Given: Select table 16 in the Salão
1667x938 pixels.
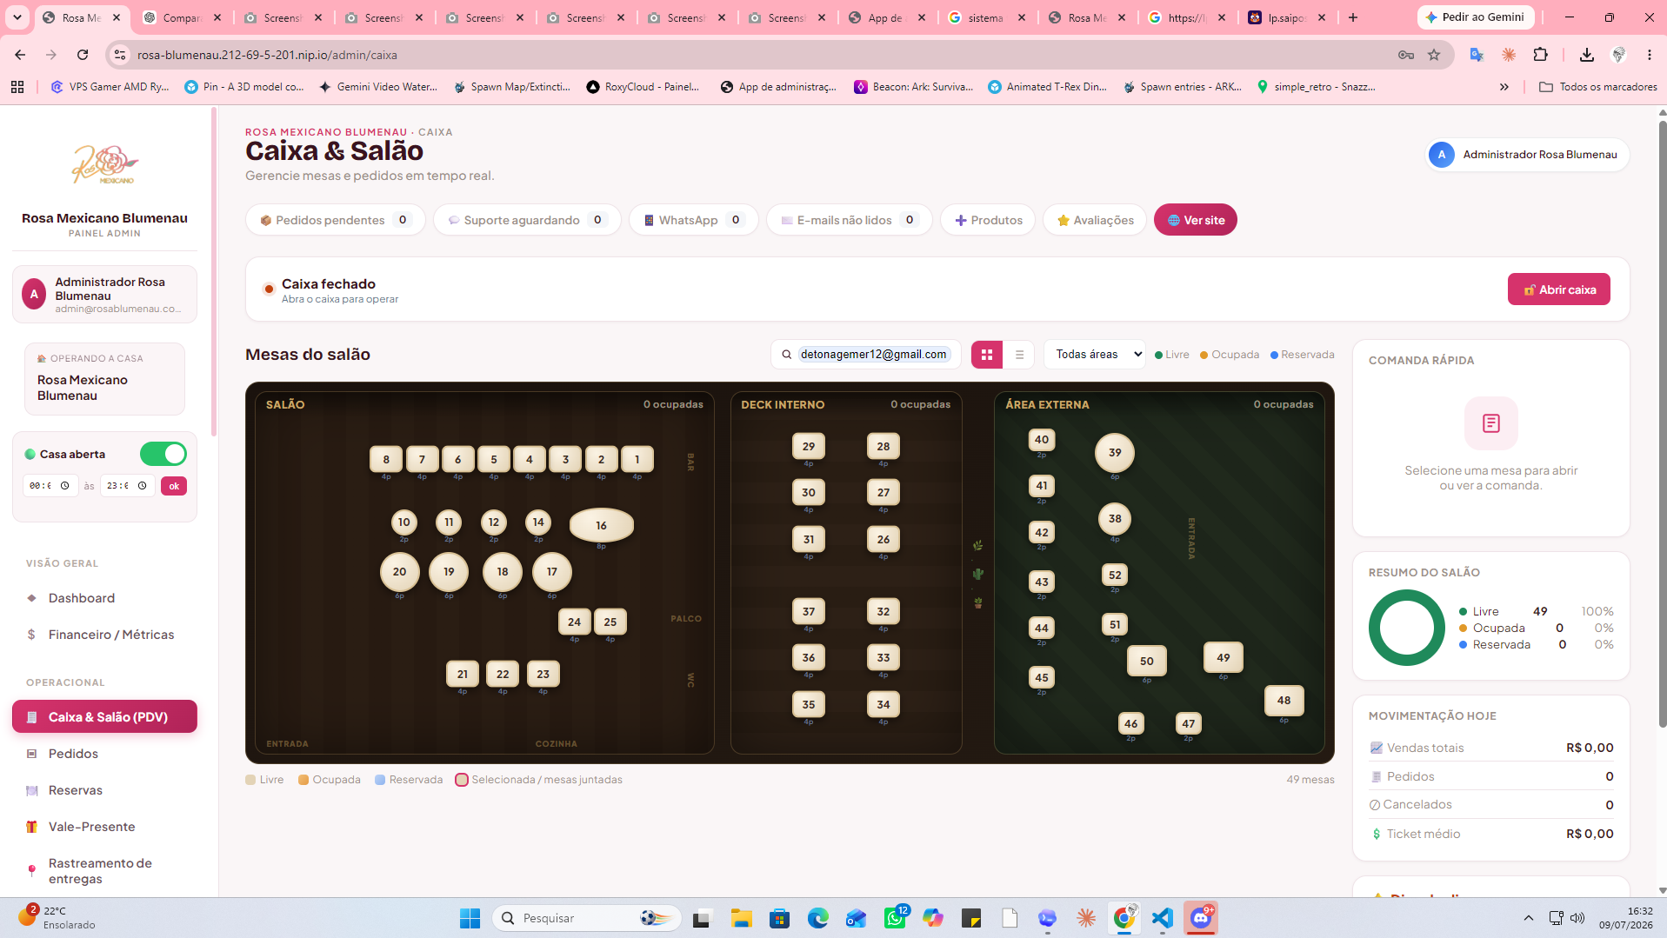Looking at the screenshot, I should [601, 525].
